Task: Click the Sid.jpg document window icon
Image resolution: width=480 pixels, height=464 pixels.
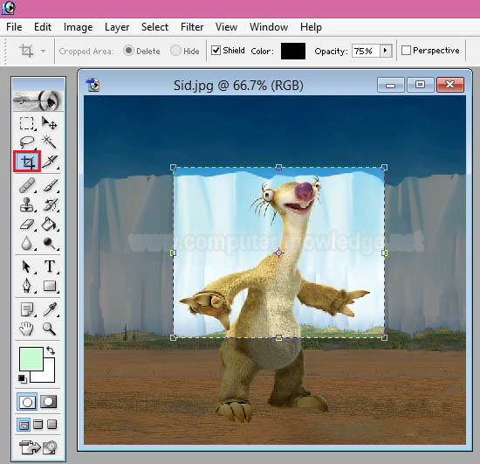Action: 93,85
